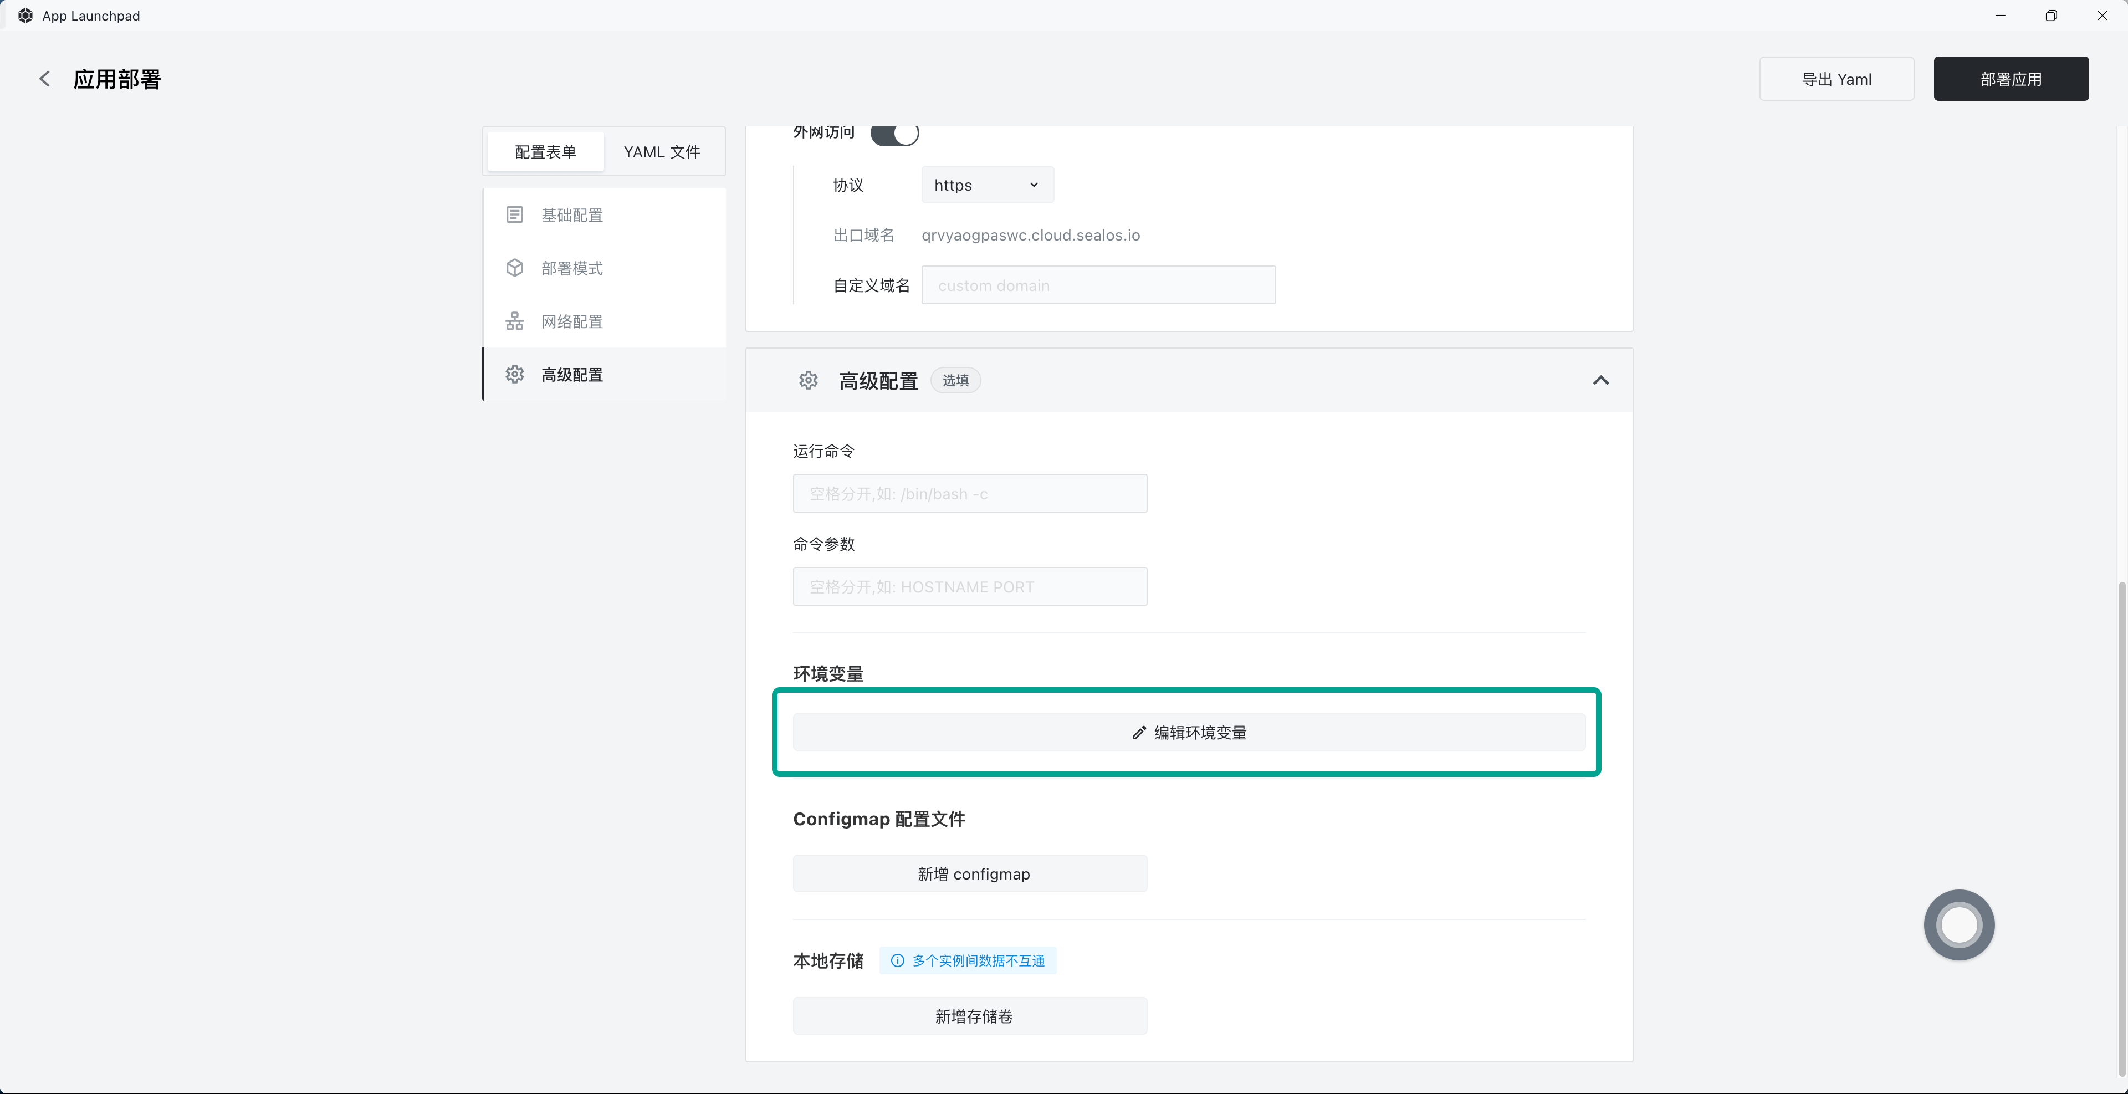The width and height of the screenshot is (2128, 1094).
Task: Click the 基础配置 document icon in sidebar
Action: pos(515,215)
